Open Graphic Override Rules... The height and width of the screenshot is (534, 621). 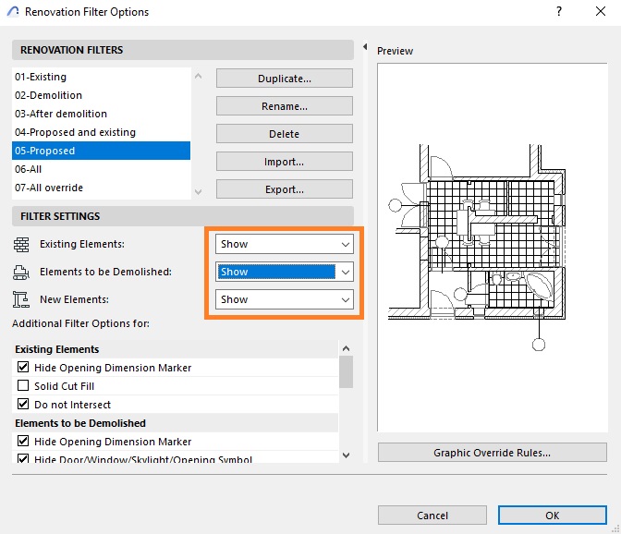(x=493, y=453)
